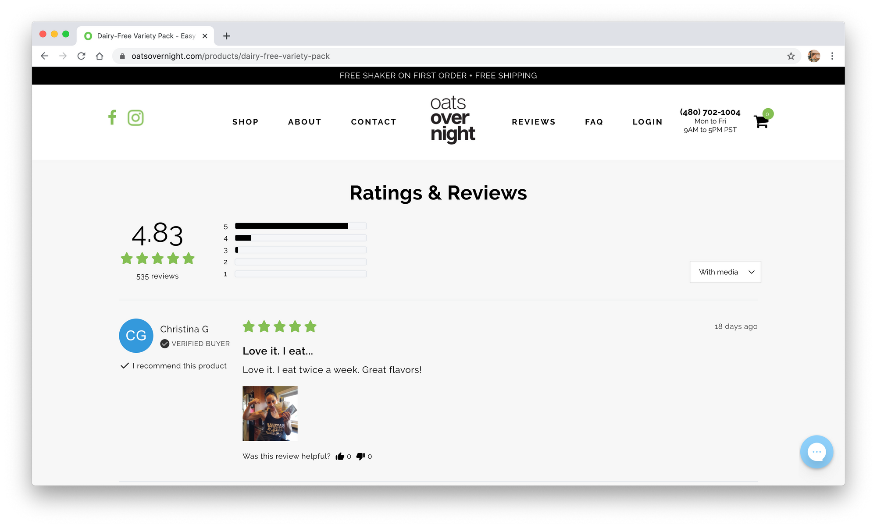Screen dimensions: 877x528
Task: Open Chrome three-dot menu
Action: point(832,56)
